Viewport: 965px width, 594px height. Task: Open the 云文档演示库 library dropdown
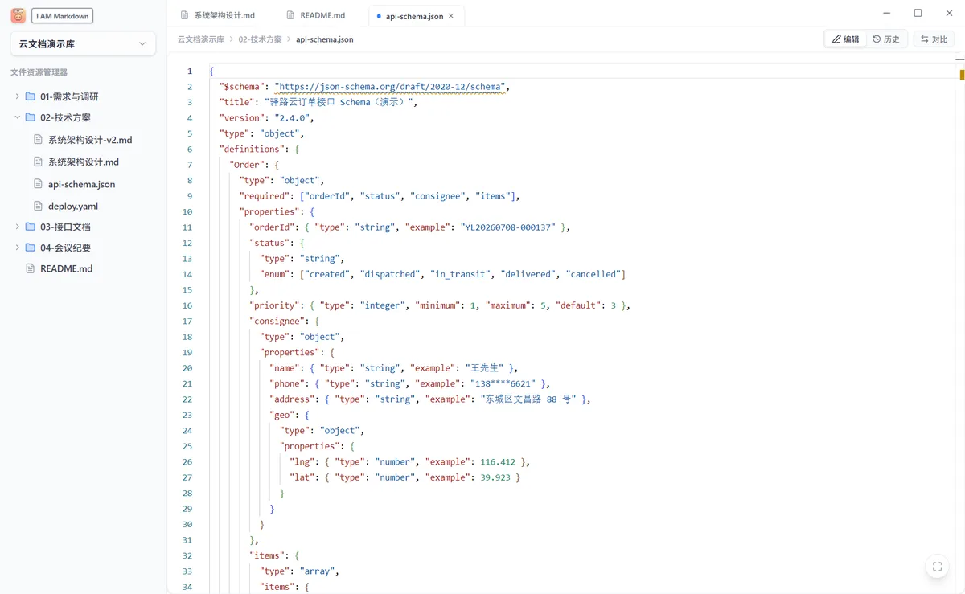tap(83, 44)
